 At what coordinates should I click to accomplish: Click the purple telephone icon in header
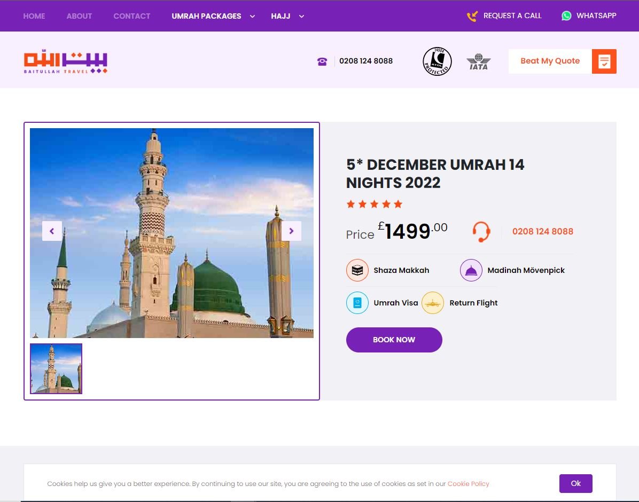[322, 61]
